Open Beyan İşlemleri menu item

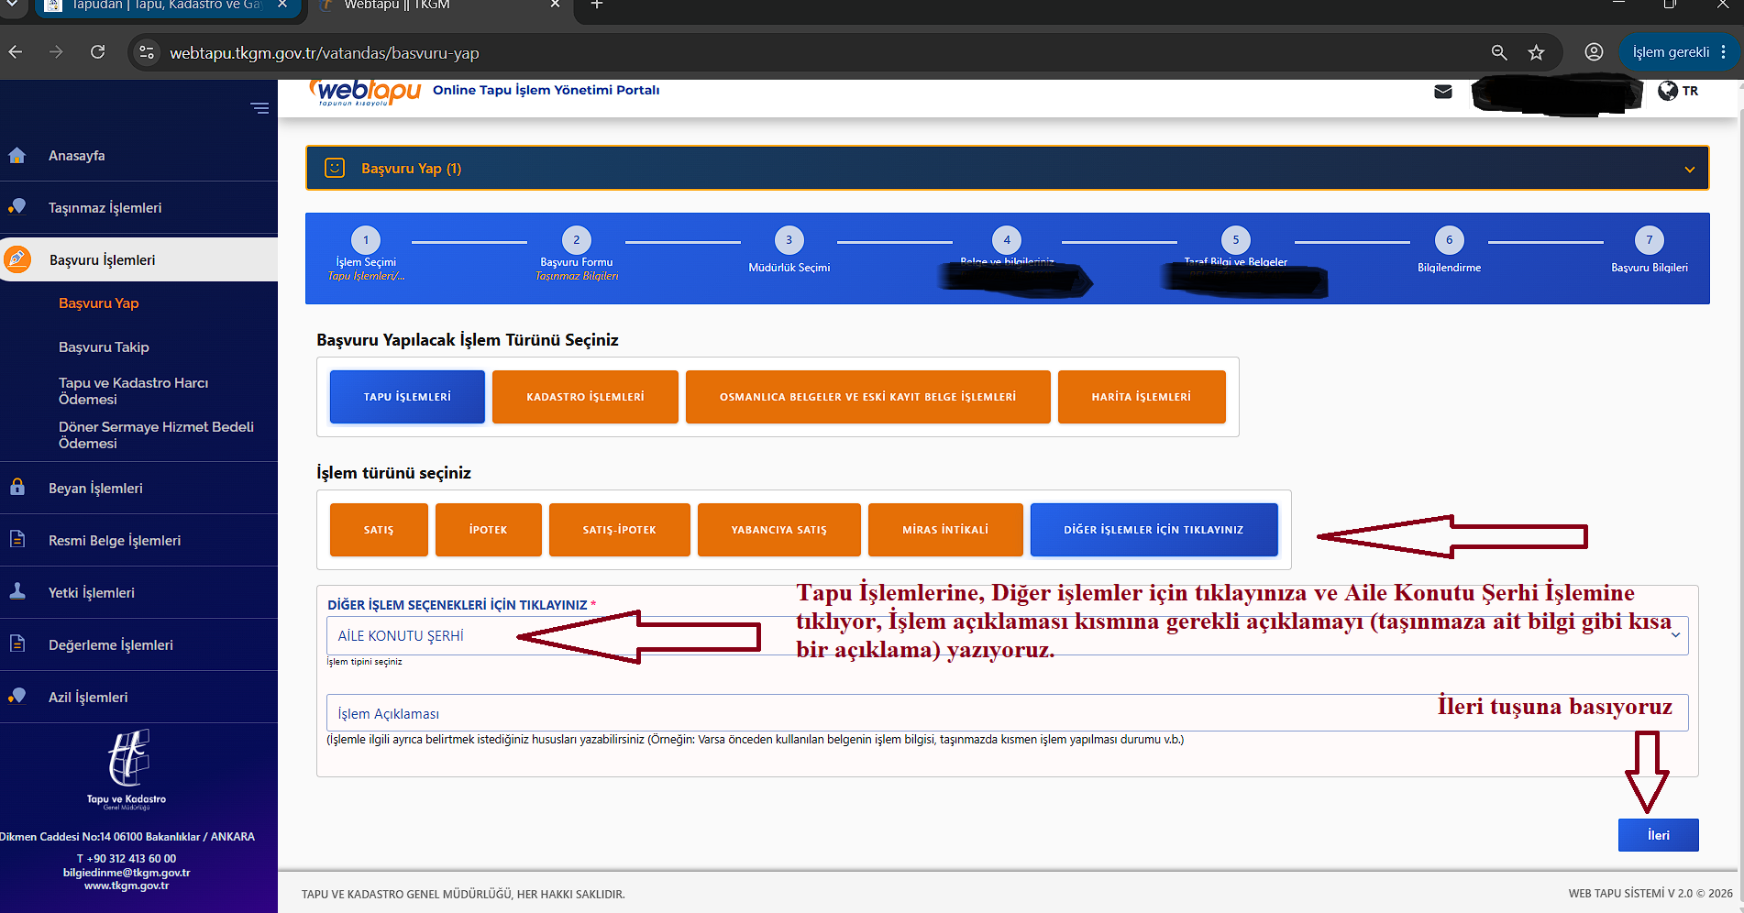95,489
